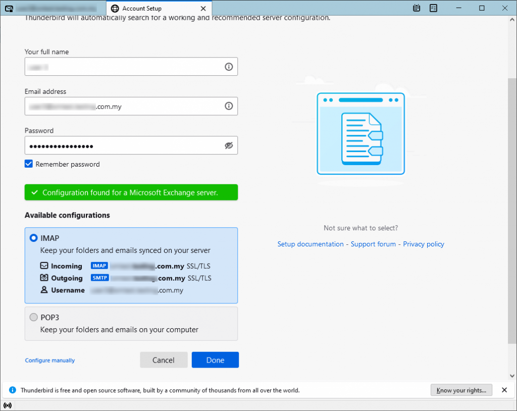The image size is (517, 411).
Task: Click the Outgoing outbox icon
Action: 44,278
